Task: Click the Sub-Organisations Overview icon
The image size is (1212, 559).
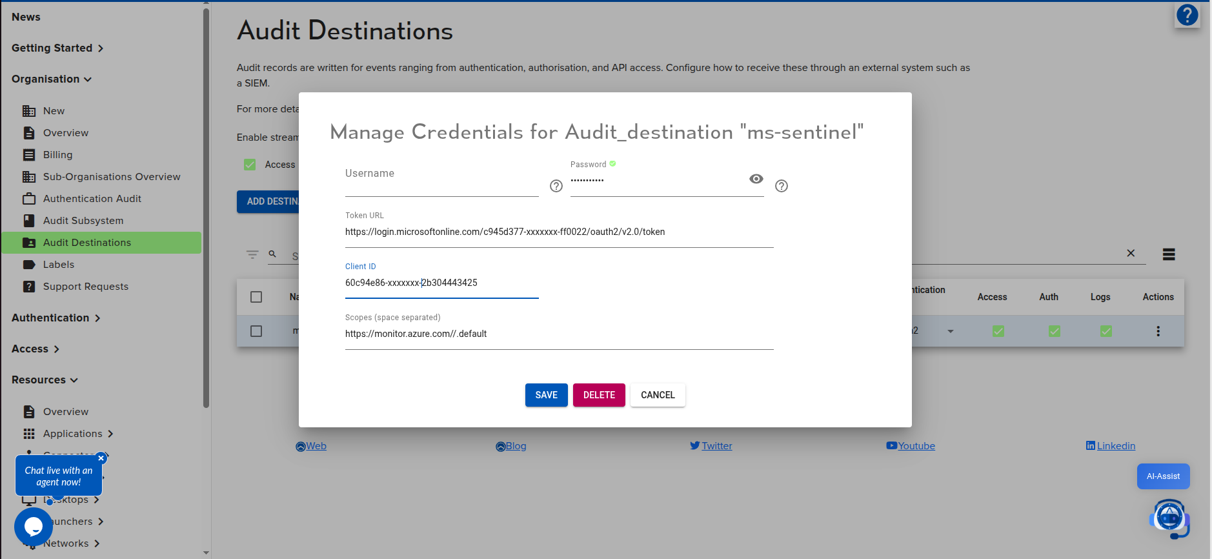Action: (29, 177)
